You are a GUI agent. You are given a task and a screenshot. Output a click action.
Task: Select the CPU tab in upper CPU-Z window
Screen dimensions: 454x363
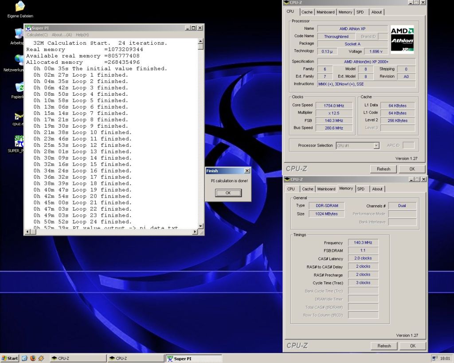[x=290, y=12]
